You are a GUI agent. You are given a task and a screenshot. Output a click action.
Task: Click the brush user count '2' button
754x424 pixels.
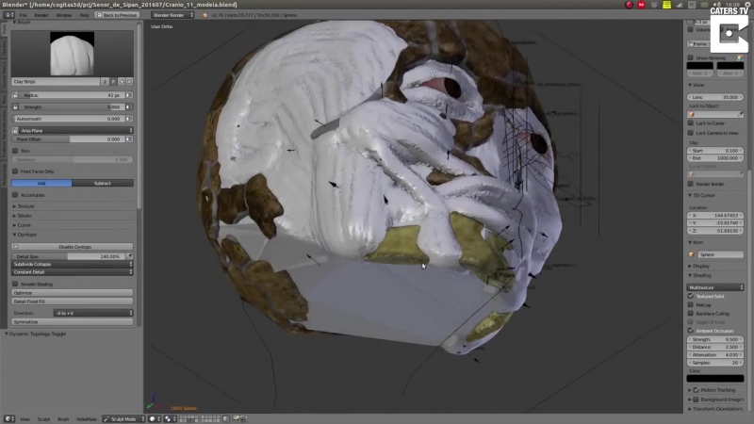coord(105,82)
